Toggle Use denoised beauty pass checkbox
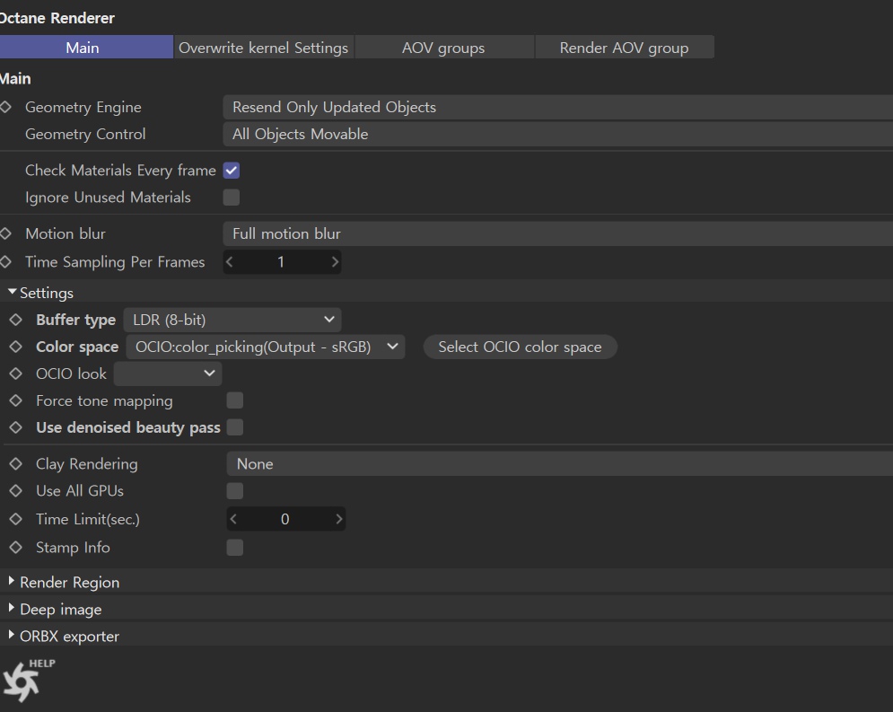This screenshot has width=893, height=712. (234, 427)
